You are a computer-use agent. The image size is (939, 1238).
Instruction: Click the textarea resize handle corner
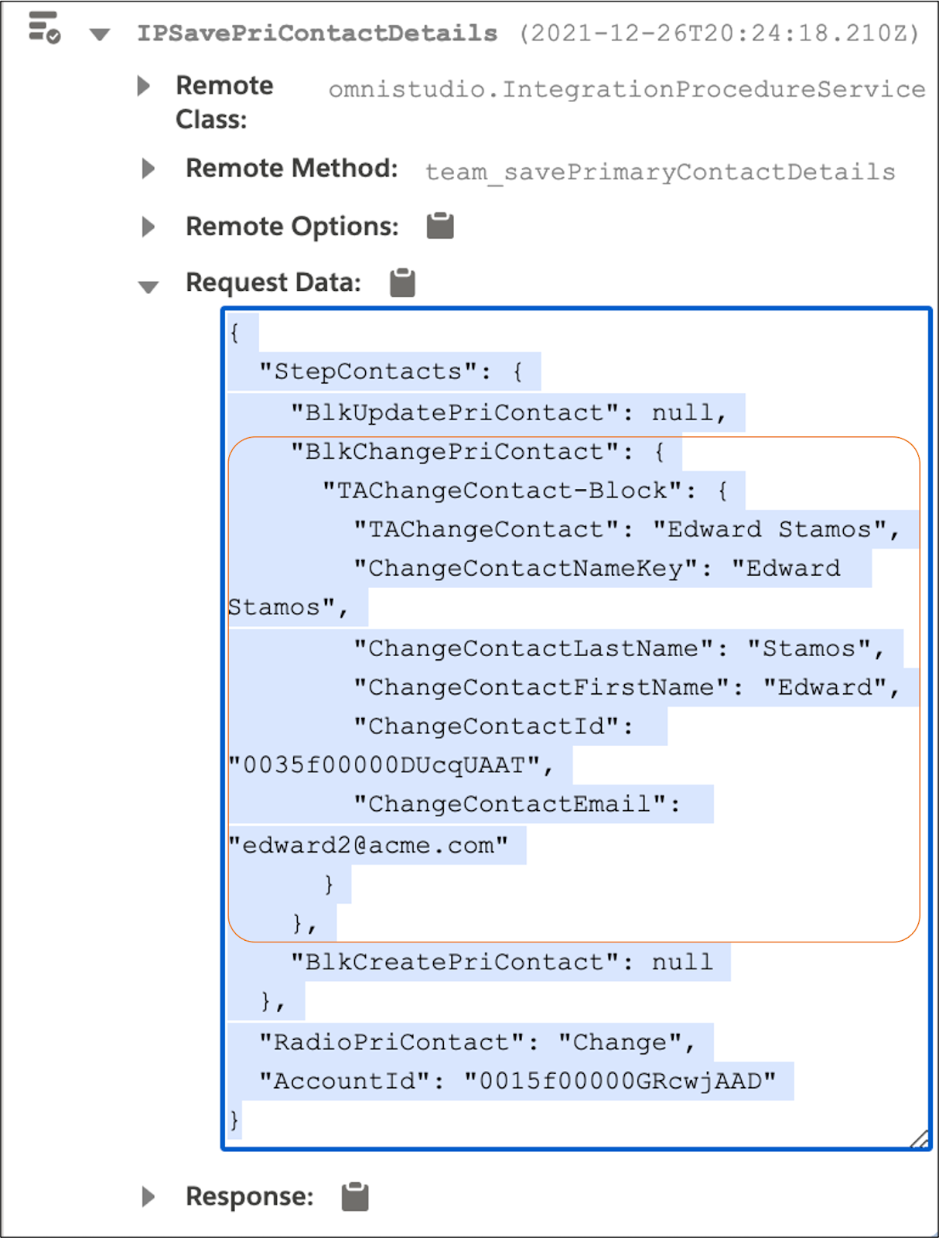(919, 1139)
